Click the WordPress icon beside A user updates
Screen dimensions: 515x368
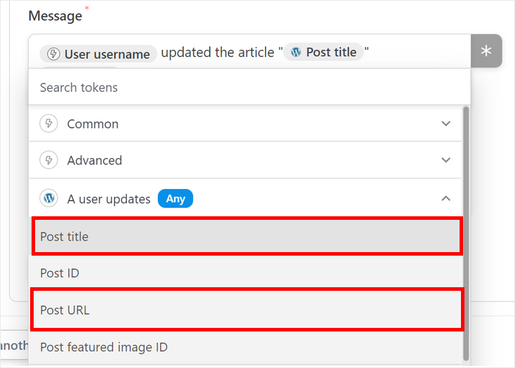[x=49, y=199]
